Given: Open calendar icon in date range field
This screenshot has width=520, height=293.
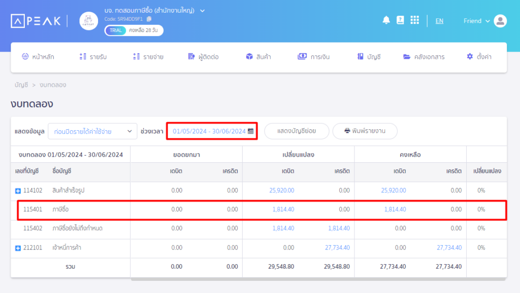Looking at the screenshot, I should [x=251, y=131].
